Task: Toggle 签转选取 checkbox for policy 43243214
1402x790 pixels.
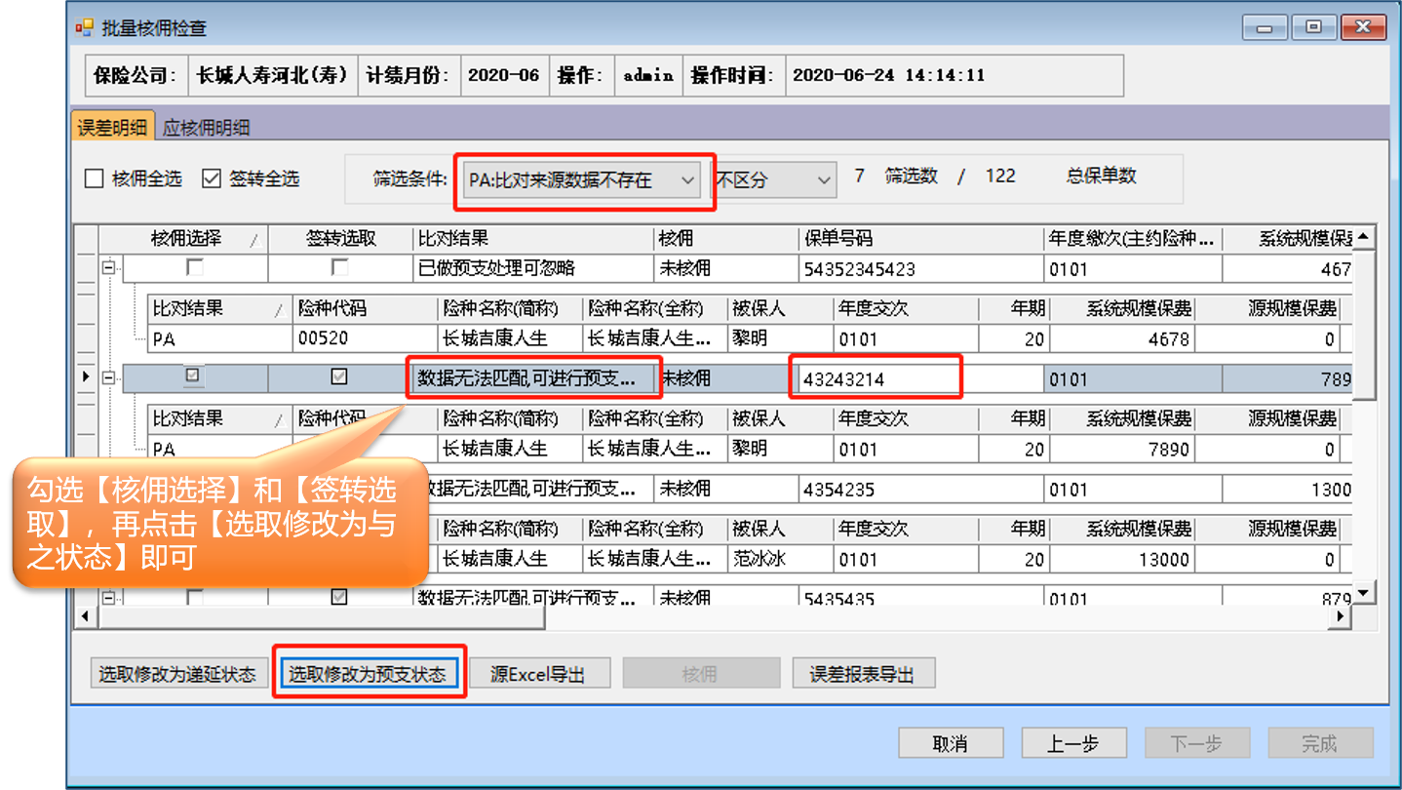Action: tap(339, 376)
